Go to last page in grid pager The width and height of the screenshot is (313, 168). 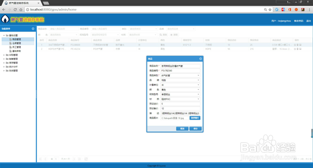point(79,159)
